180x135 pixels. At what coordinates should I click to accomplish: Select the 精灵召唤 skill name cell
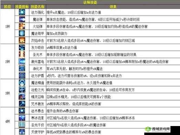tap(38, 97)
